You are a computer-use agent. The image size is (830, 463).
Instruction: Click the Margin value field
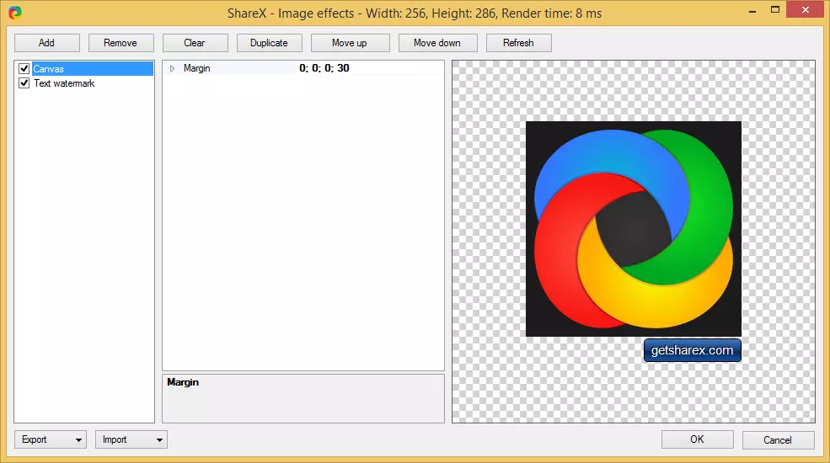[369, 68]
